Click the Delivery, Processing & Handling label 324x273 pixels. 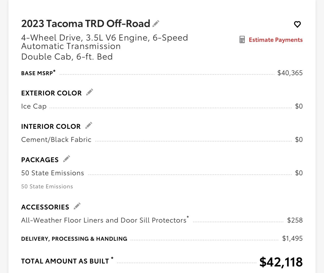74,239
